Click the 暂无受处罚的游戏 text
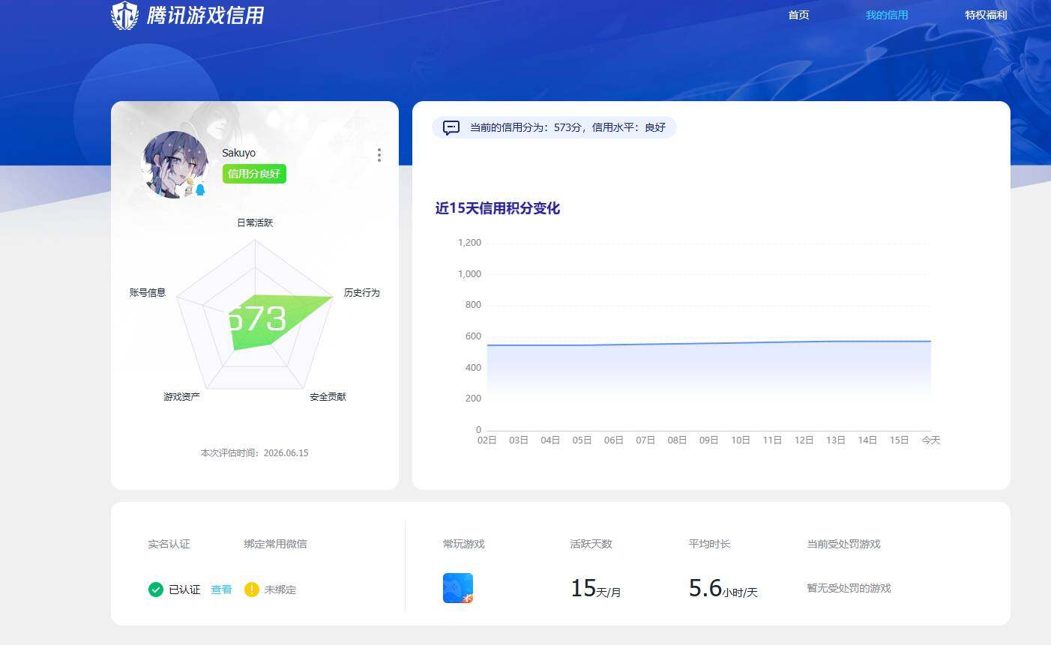Image resolution: width=1051 pixels, height=645 pixels. tap(849, 588)
